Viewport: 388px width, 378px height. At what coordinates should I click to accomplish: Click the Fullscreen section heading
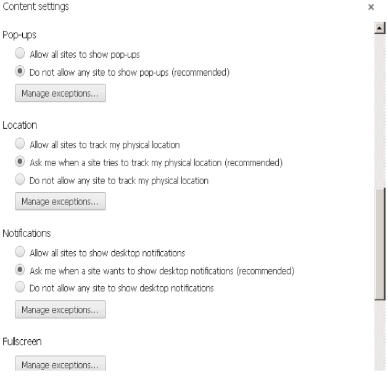click(22, 342)
